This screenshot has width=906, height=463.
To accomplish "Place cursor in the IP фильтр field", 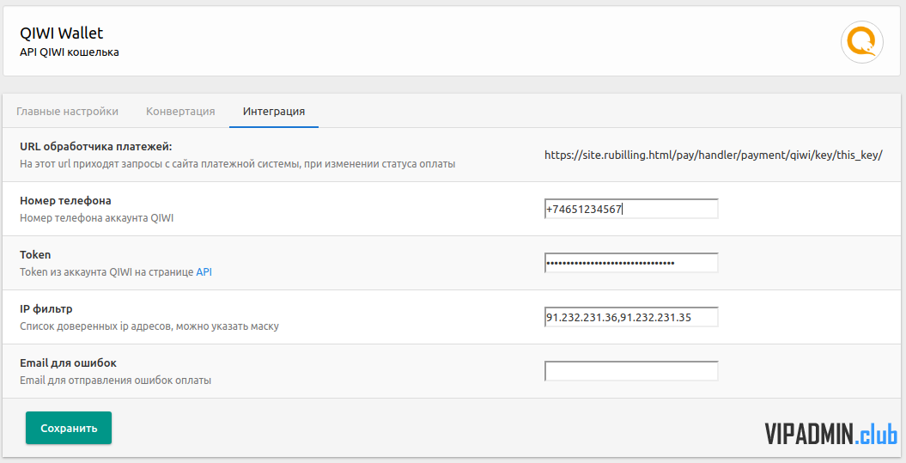I will tap(631, 317).
